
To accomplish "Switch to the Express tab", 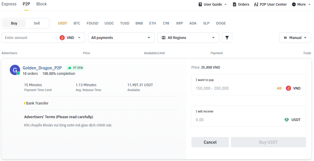I will click(x=9, y=4).
